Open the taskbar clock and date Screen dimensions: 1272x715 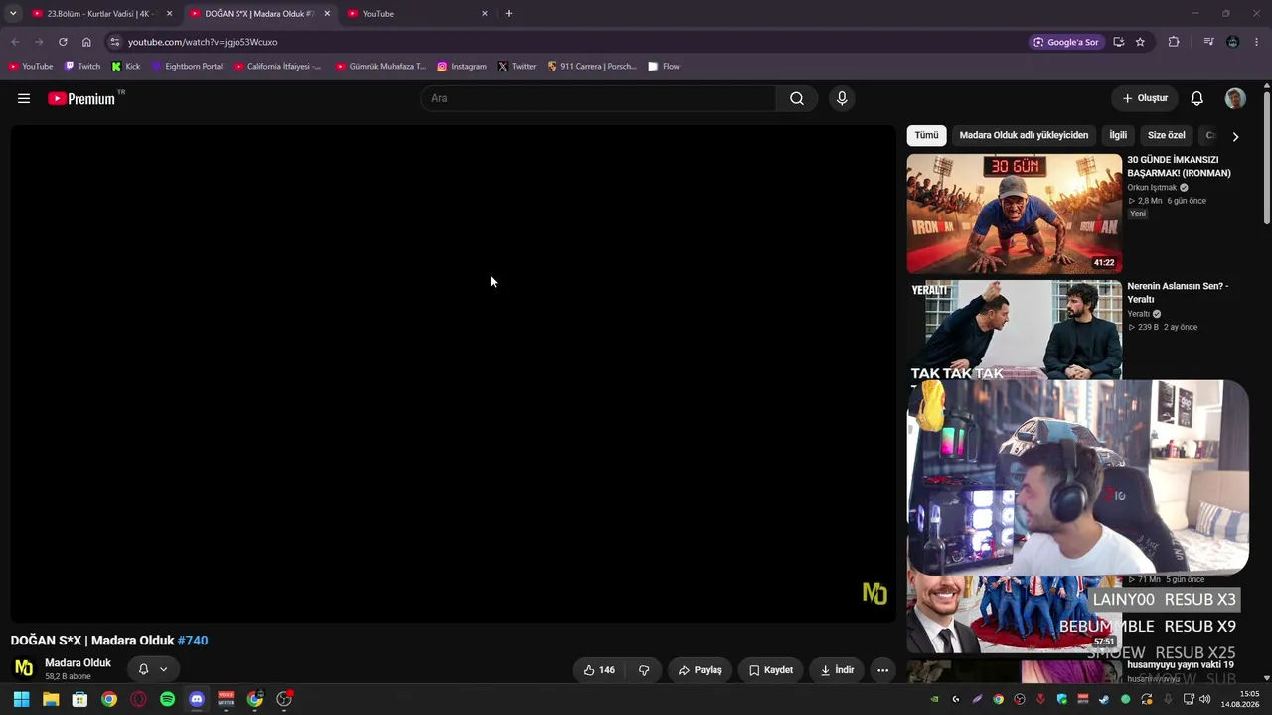[x=1242, y=699]
